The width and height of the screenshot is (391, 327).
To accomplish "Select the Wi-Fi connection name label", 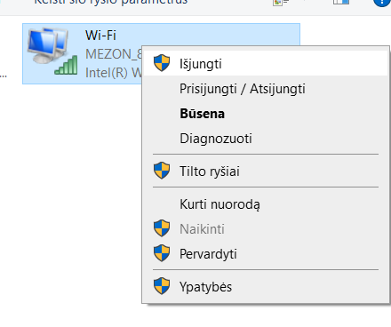I will tap(100, 36).
